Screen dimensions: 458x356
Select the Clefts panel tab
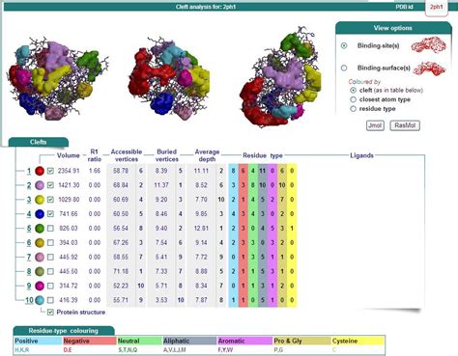(x=39, y=142)
